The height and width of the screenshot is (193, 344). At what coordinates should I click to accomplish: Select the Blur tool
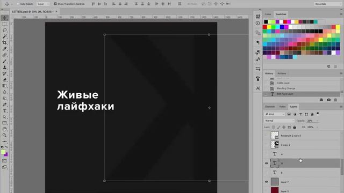5,92
